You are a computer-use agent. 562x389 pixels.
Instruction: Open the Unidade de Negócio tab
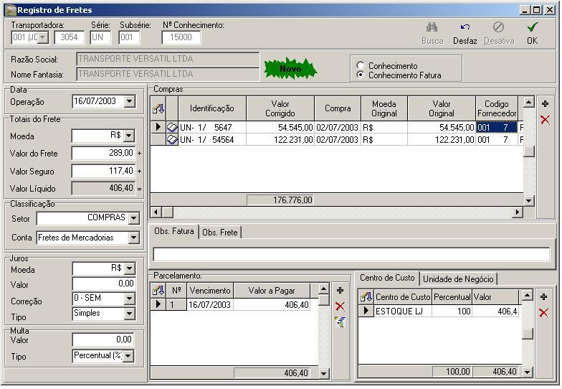pyautogui.click(x=458, y=278)
